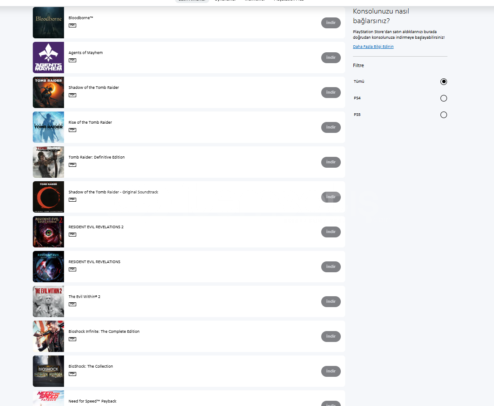494x406 pixels.
Task: Click the PS4 badge under The Evil Within 2
Action: [72, 304]
